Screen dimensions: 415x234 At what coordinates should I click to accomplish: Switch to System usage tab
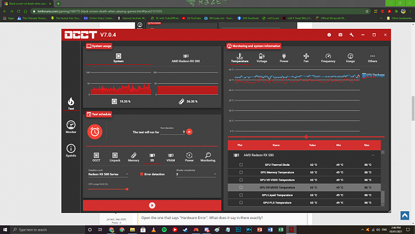coord(118,58)
